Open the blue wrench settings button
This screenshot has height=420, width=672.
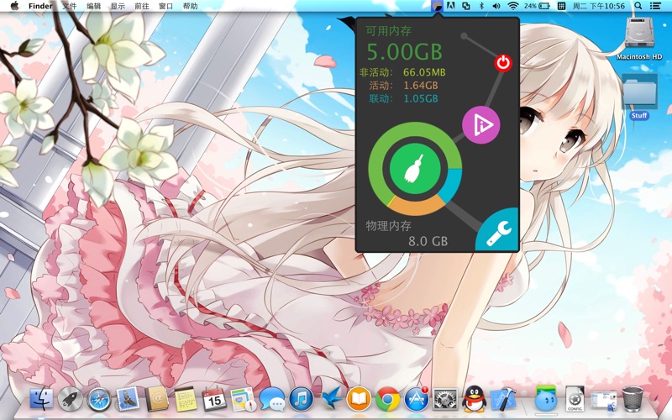(499, 232)
